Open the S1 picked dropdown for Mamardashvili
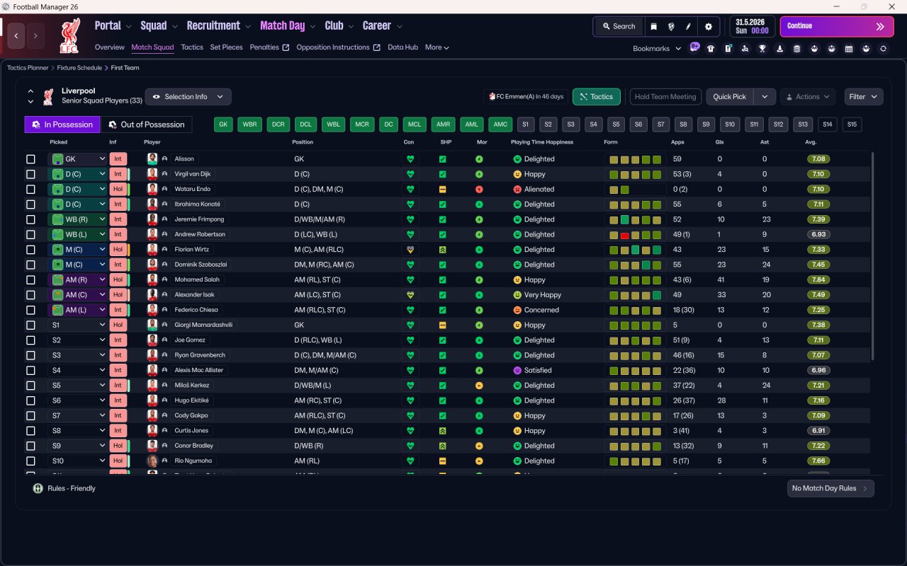This screenshot has height=566, width=907. click(x=77, y=325)
